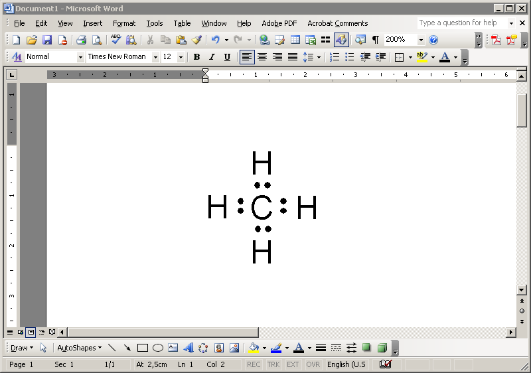Open the AutoShapes menu
Viewport: 531px width, 373px height.
click(x=79, y=348)
